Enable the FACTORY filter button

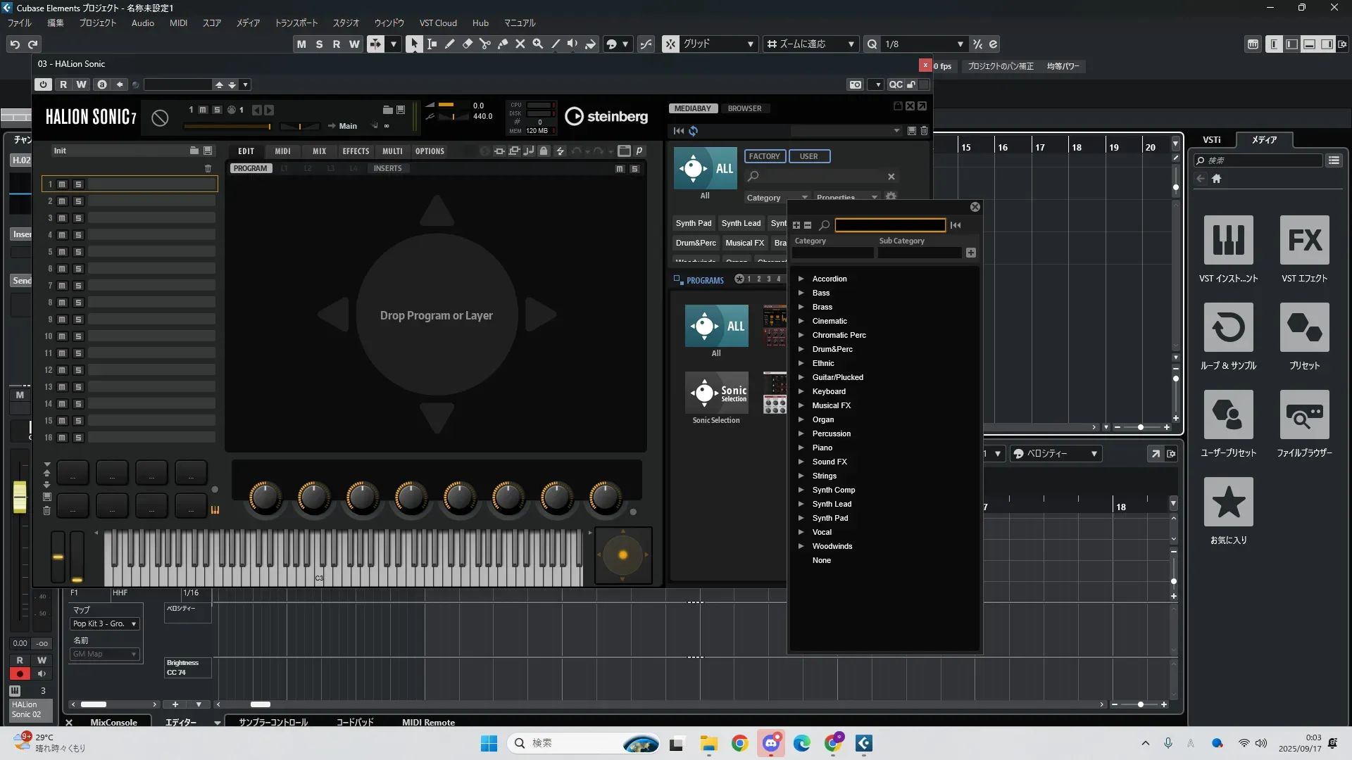point(764,156)
